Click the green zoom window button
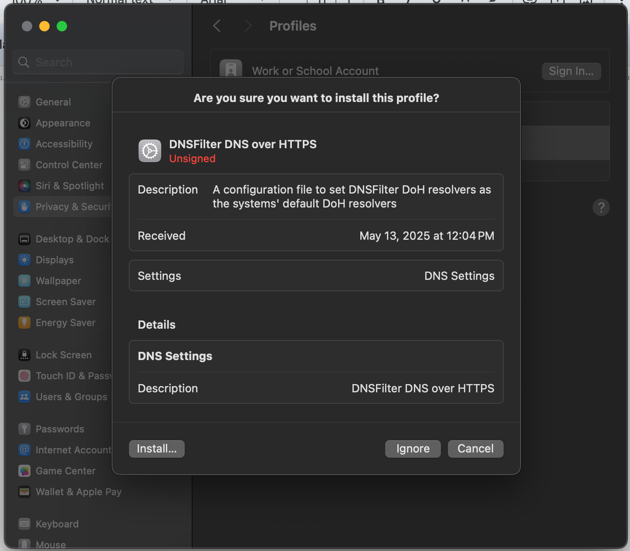Image resolution: width=630 pixels, height=551 pixels. click(62, 26)
